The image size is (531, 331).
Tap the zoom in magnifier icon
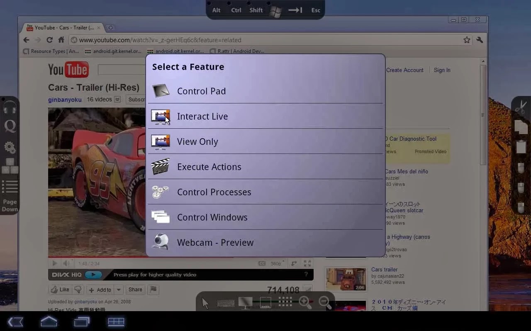point(305,303)
